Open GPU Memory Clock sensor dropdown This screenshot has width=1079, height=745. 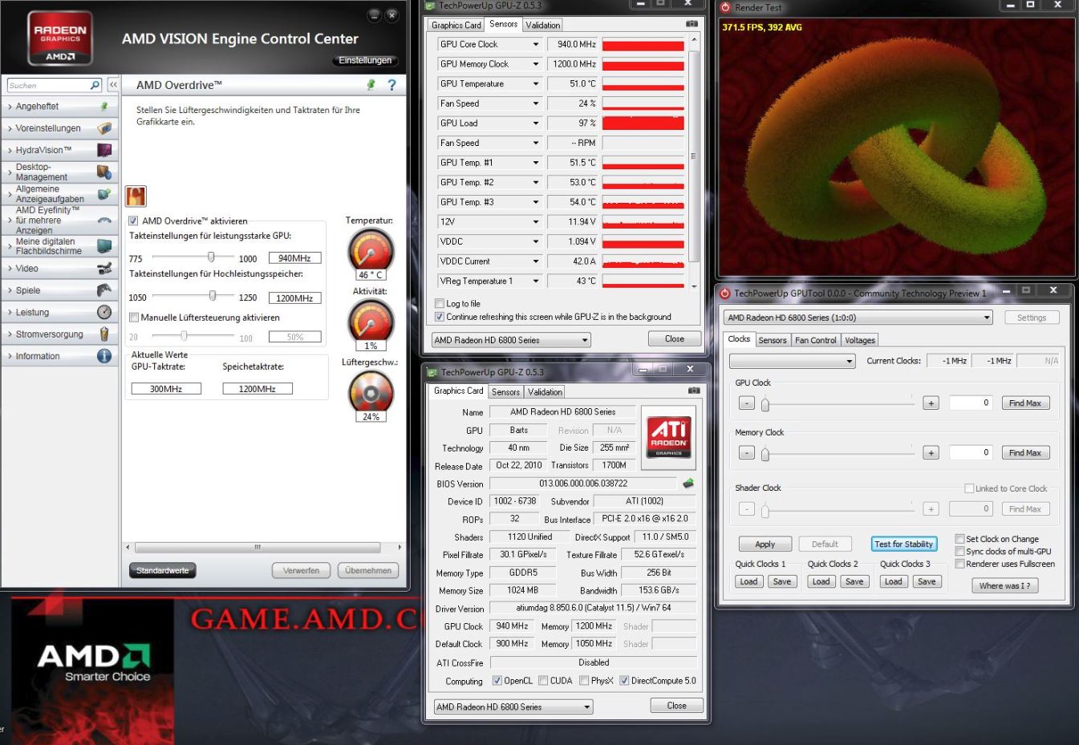(x=536, y=64)
